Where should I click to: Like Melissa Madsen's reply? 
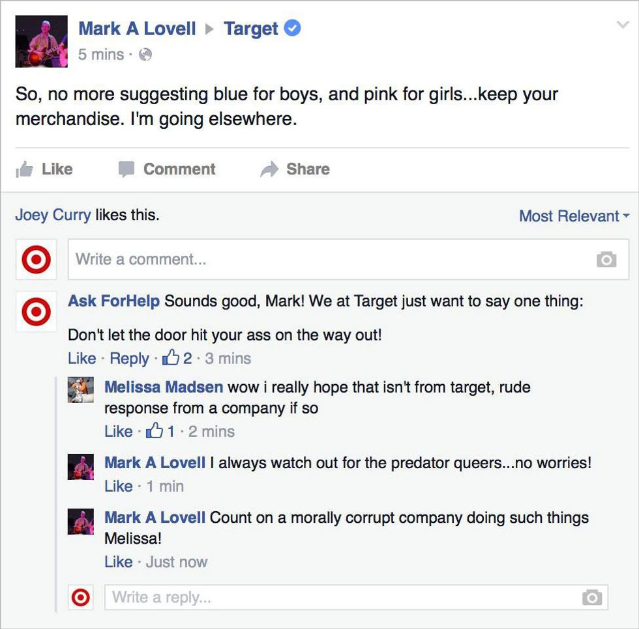click(118, 431)
